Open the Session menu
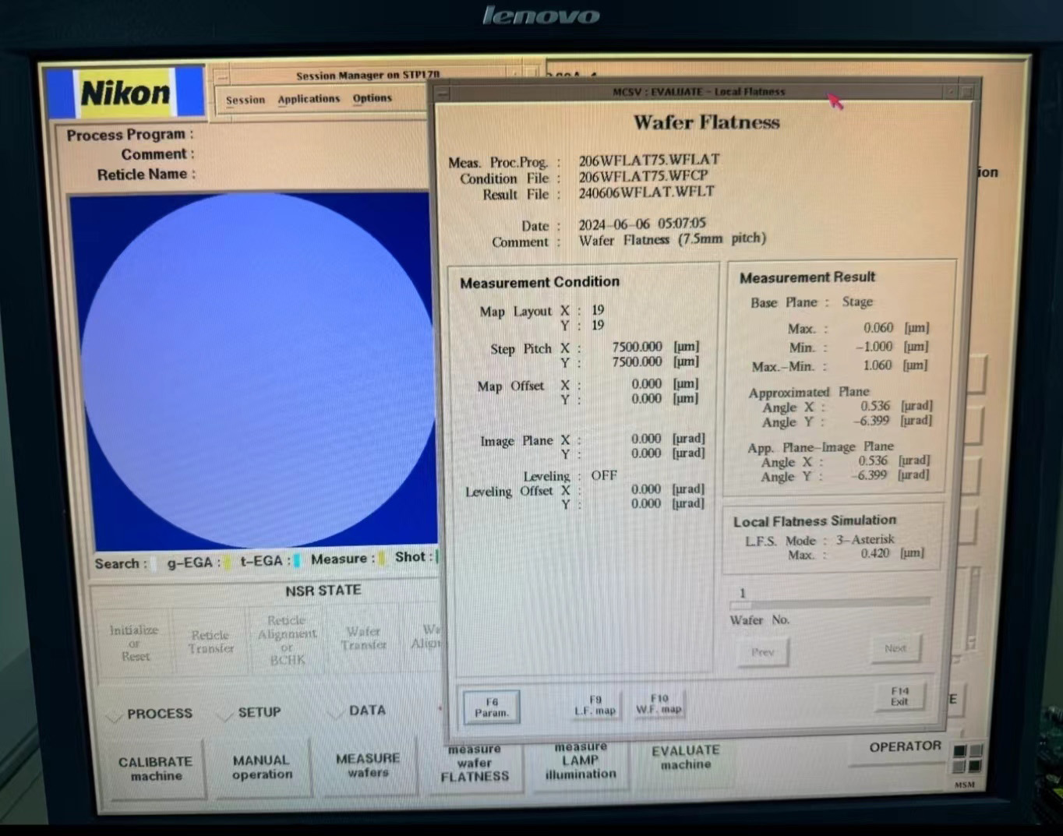 pyautogui.click(x=245, y=100)
